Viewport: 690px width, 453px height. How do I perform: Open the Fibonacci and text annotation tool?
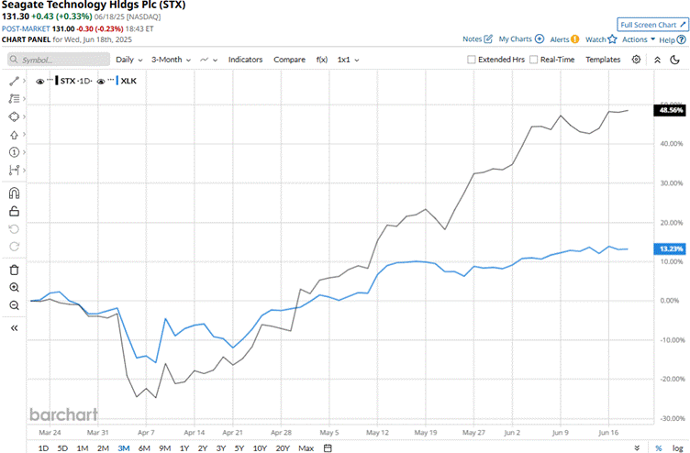(14, 98)
